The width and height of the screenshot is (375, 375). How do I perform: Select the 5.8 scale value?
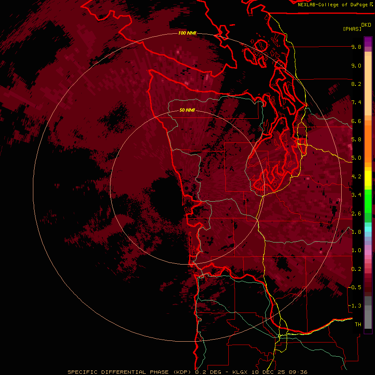coord(356,140)
